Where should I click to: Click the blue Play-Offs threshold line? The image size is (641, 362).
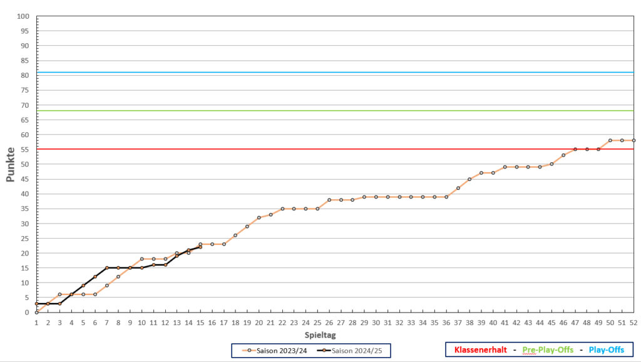(x=336, y=73)
